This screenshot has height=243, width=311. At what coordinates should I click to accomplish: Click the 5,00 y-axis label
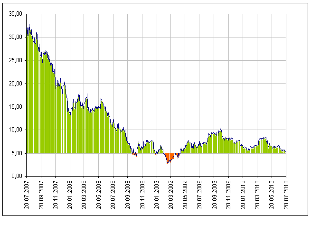pyautogui.click(x=17, y=153)
